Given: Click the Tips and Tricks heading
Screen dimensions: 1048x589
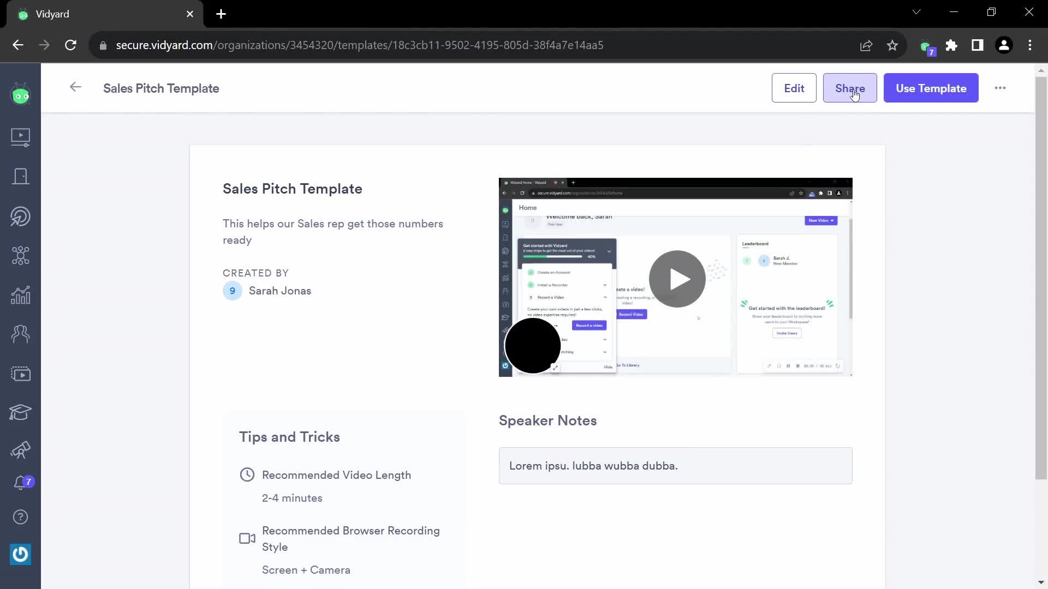Looking at the screenshot, I should point(289,437).
